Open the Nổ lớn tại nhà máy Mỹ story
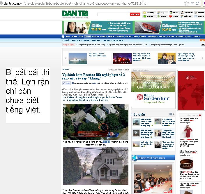The image size is (205, 194). 146,122
